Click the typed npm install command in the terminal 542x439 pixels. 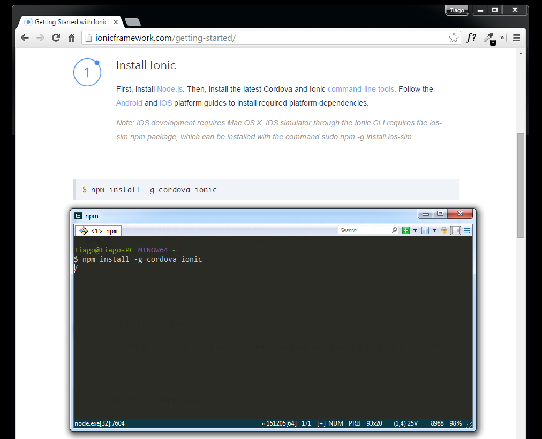point(142,259)
